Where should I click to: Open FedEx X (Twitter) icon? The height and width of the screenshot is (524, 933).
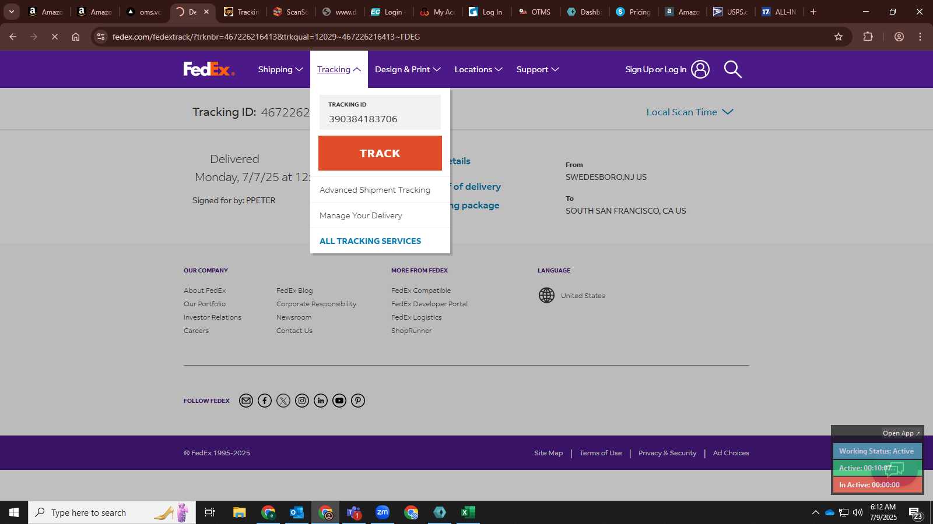coord(283,401)
